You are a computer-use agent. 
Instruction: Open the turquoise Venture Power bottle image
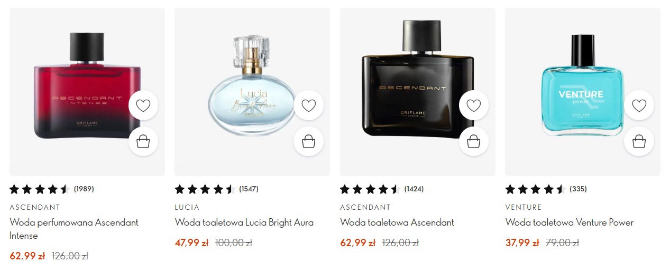pos(583,92)
